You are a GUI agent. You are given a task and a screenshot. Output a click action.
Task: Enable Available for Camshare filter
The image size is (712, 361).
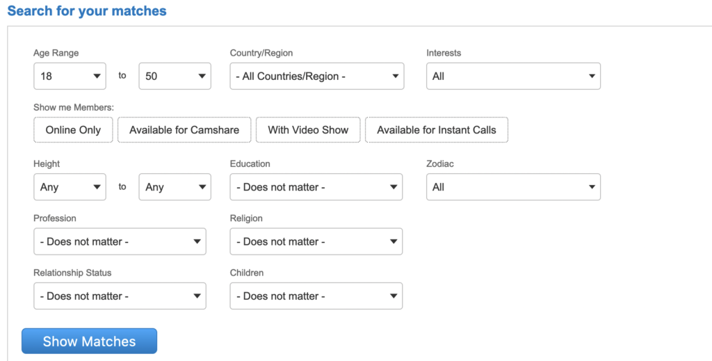click(184, 130)
